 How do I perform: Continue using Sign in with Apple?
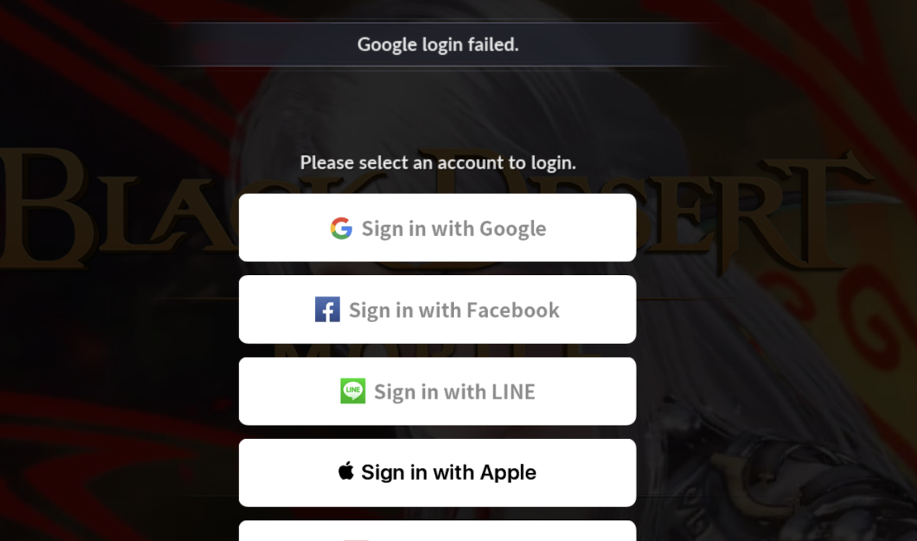[438, 472]
